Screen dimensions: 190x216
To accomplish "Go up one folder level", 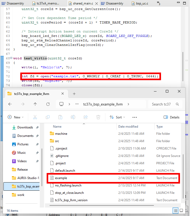I will 35,104.
